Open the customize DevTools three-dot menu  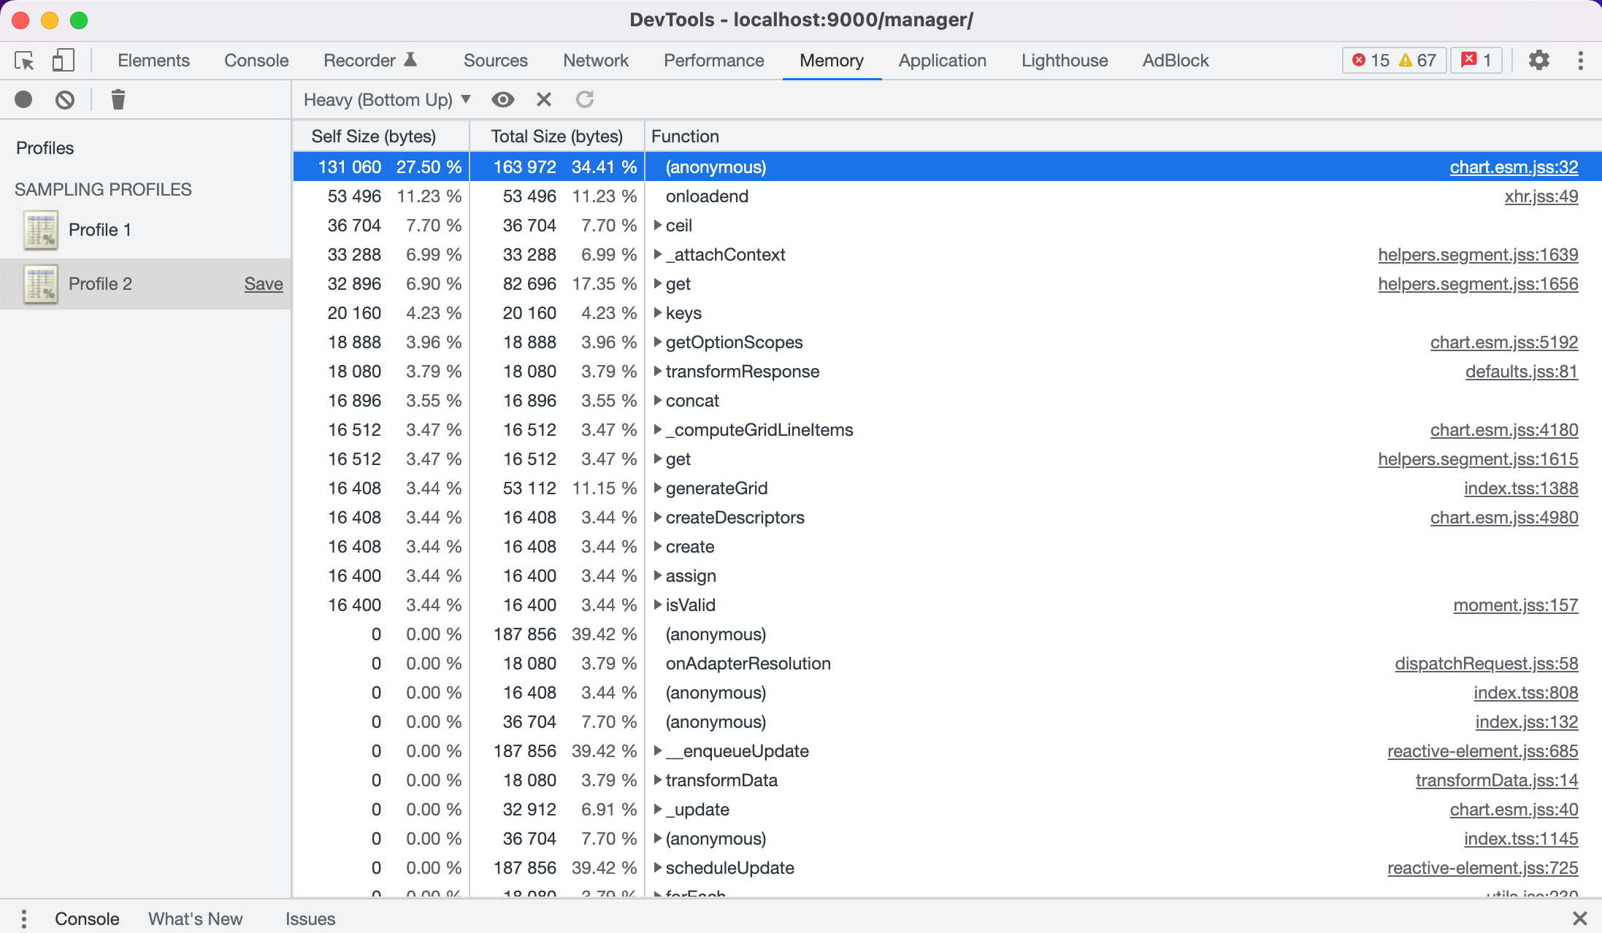1580,60
